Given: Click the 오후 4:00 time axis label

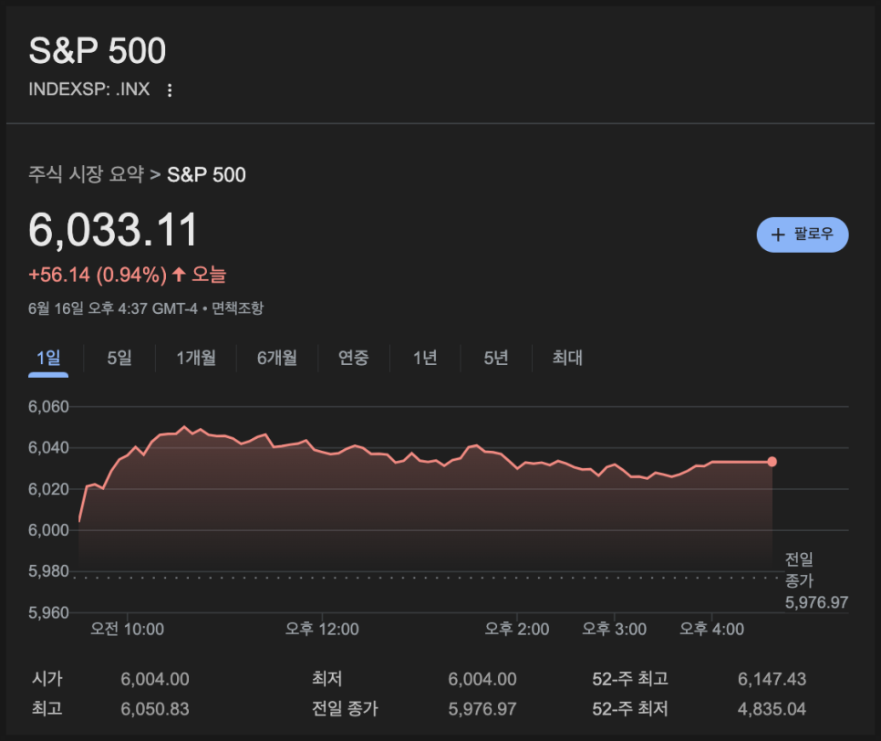Looking at the screenshot, I should (712, 629).
